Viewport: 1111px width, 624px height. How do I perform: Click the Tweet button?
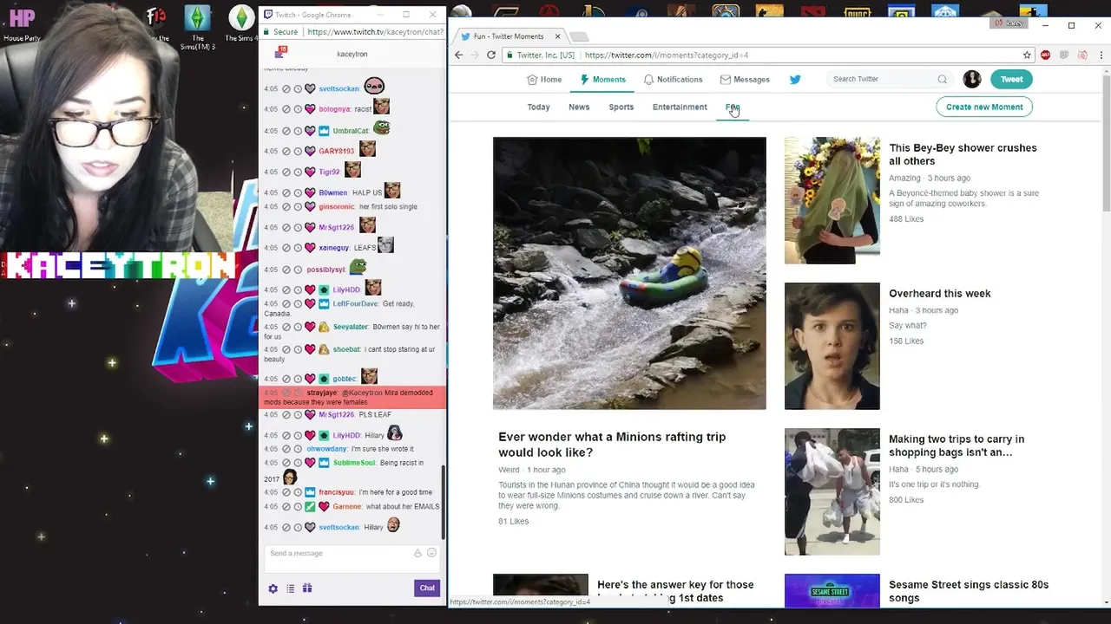point(1011,79)
